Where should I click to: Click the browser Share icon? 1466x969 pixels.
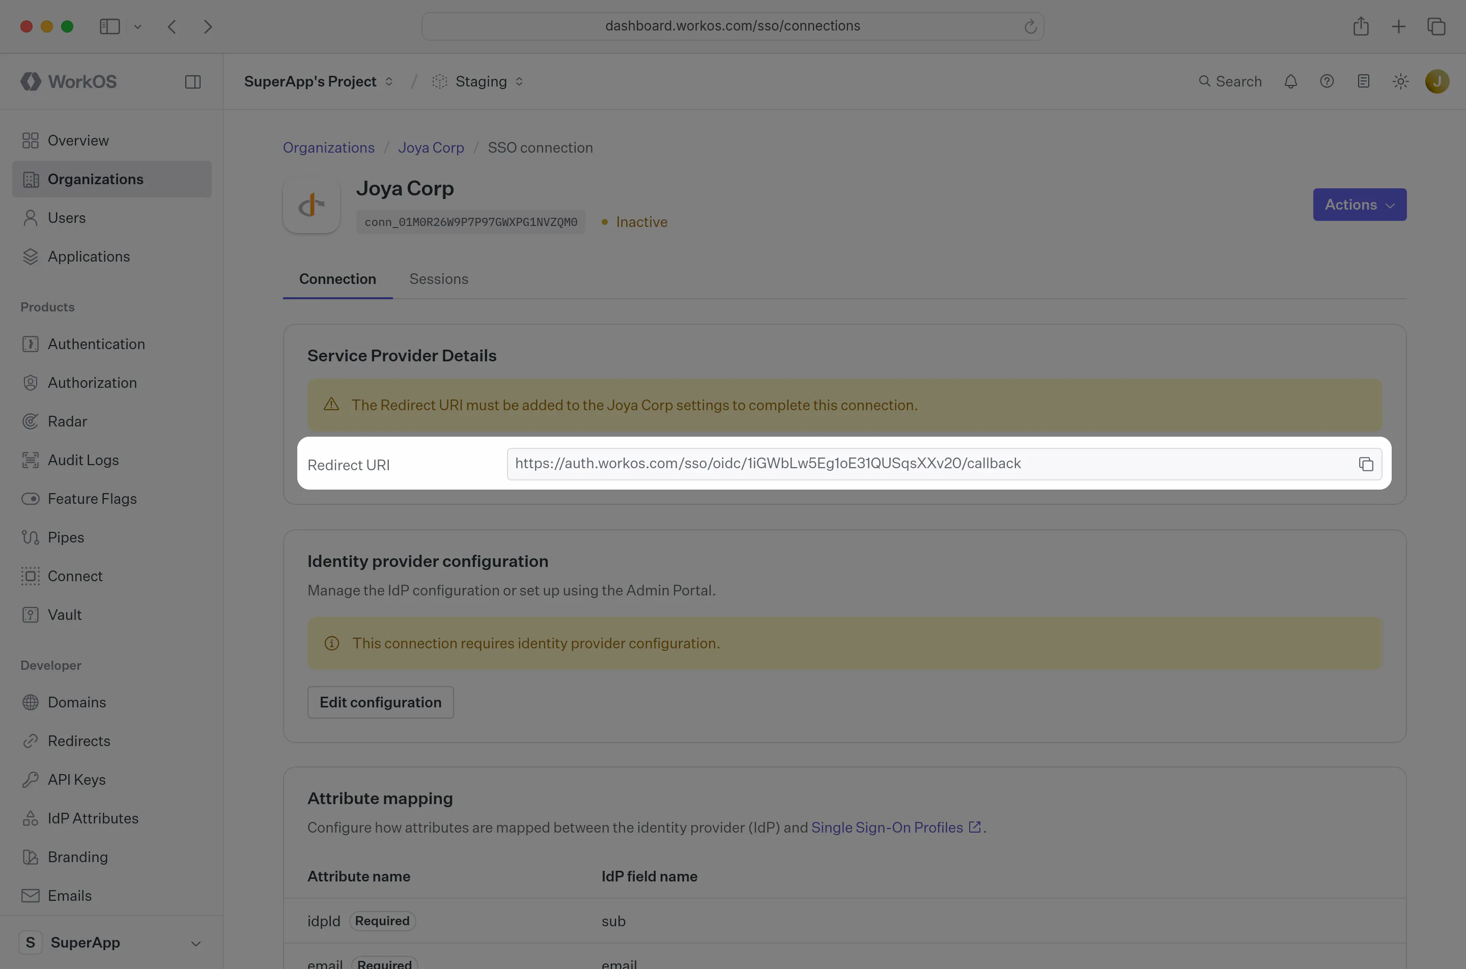click(1360, 26)
